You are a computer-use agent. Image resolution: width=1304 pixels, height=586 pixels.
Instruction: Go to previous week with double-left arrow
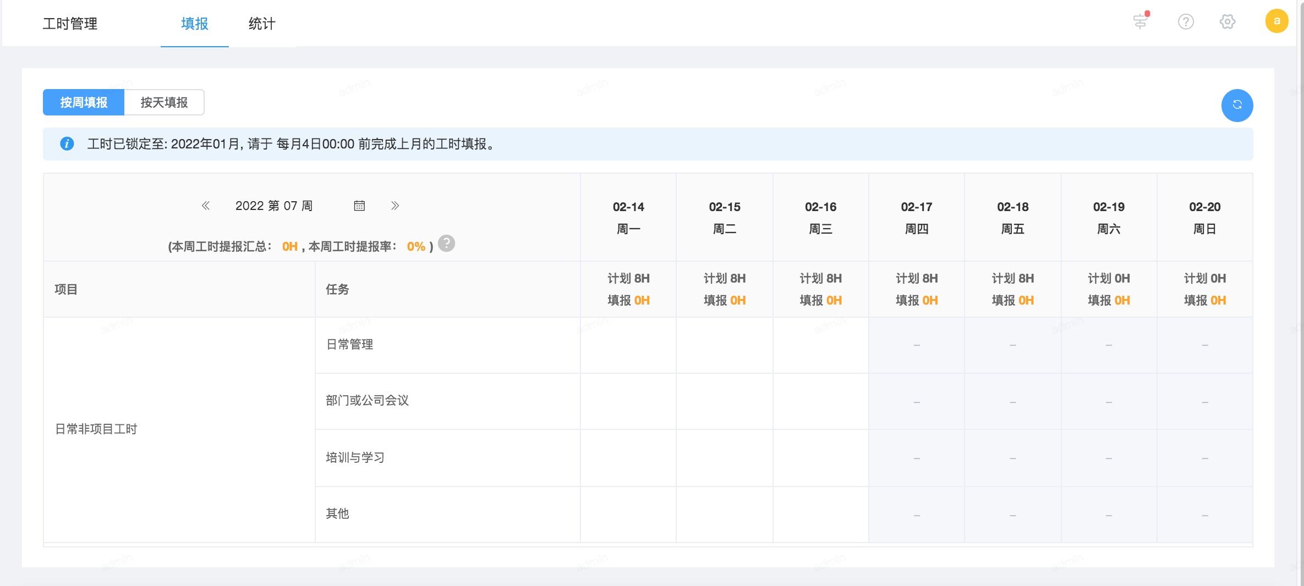pos(206,206)
